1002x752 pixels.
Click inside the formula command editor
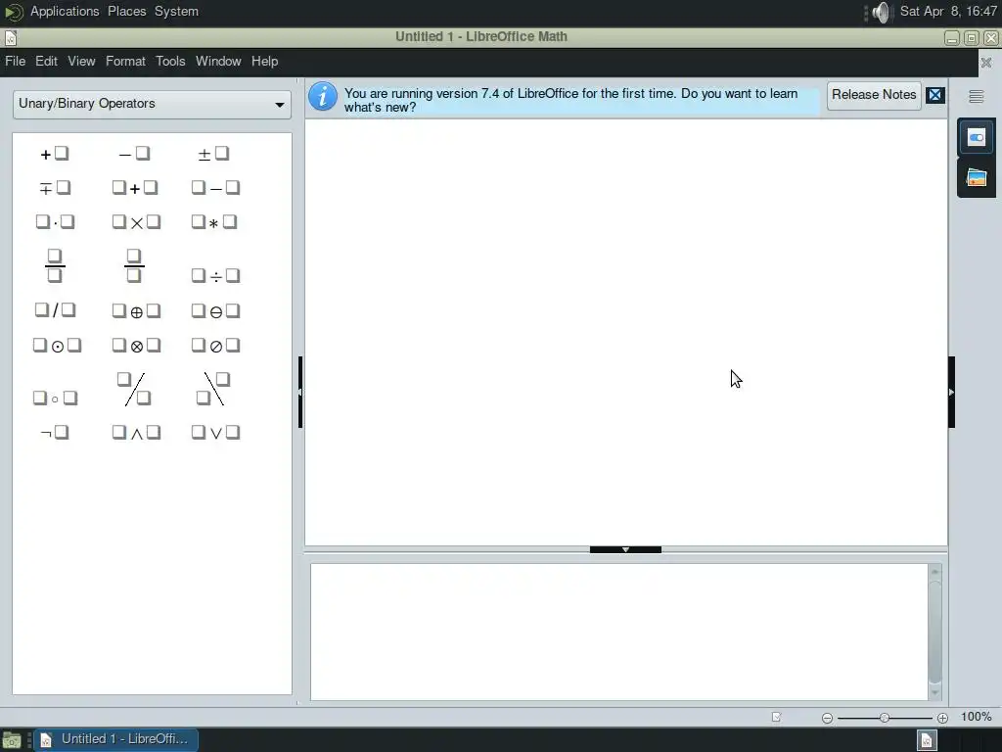[618, 632]
